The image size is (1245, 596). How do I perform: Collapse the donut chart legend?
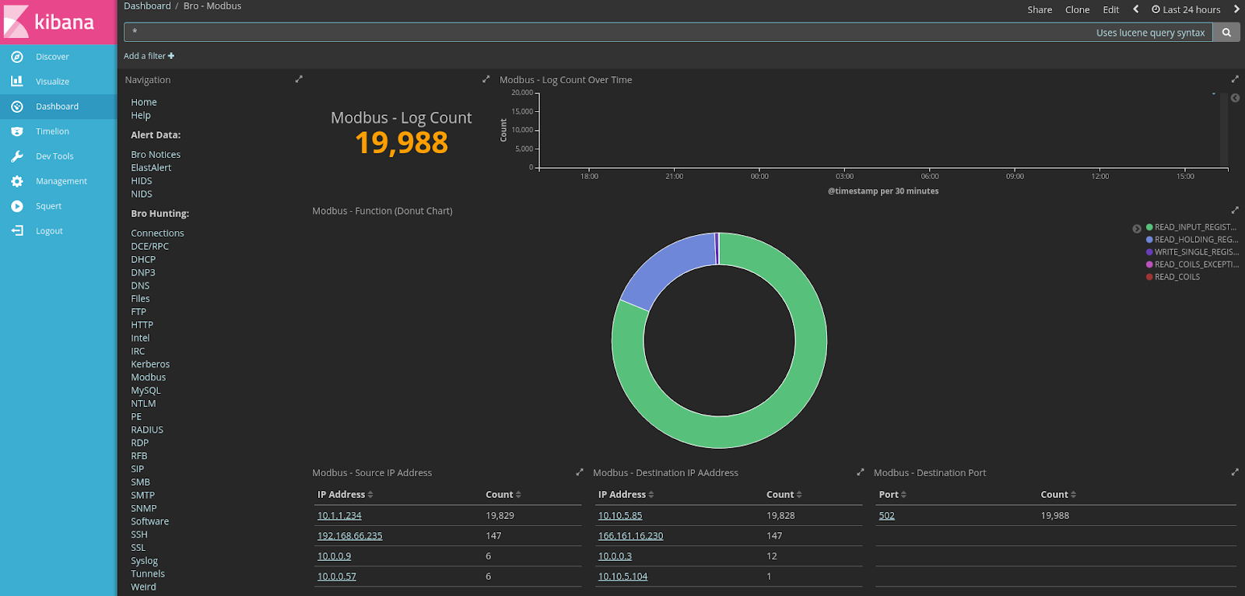click(x=1137, y=229)
